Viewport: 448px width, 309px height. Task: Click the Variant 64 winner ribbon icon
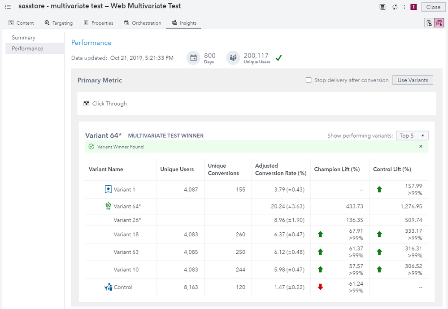tap(108, 206)
